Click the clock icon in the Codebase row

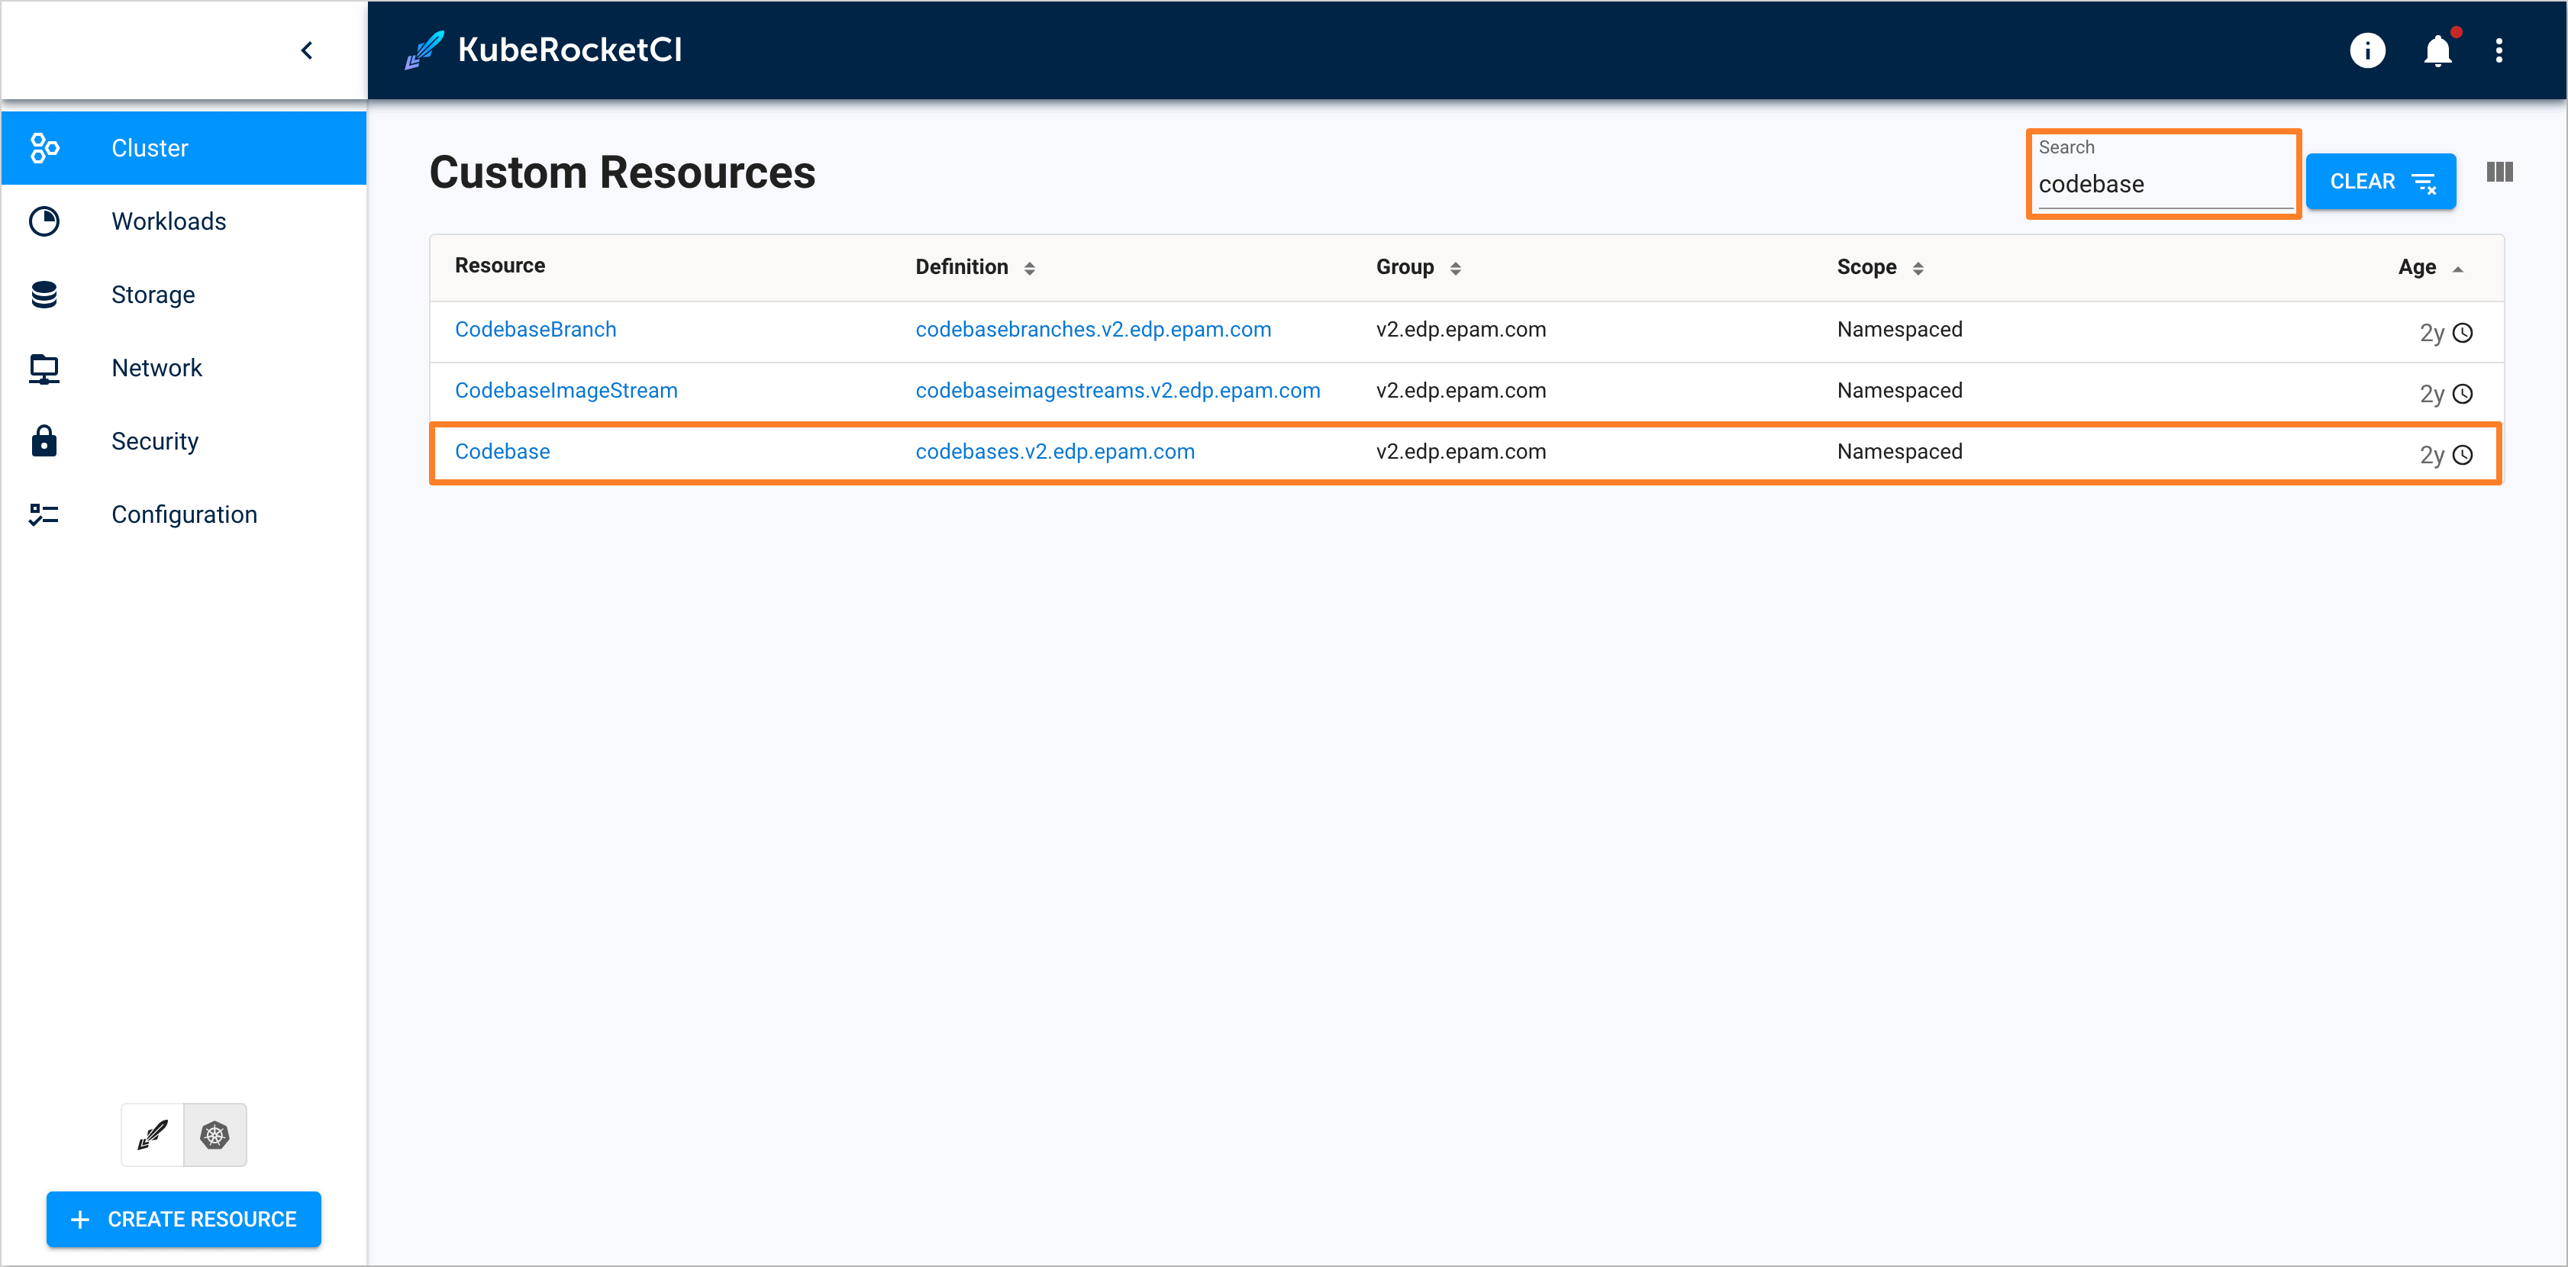(x=2463, y=455)
